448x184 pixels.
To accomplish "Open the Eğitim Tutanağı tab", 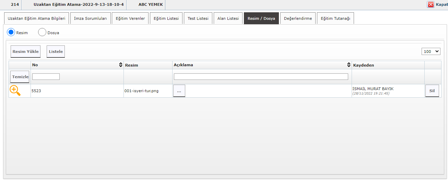I will point(335,18).
